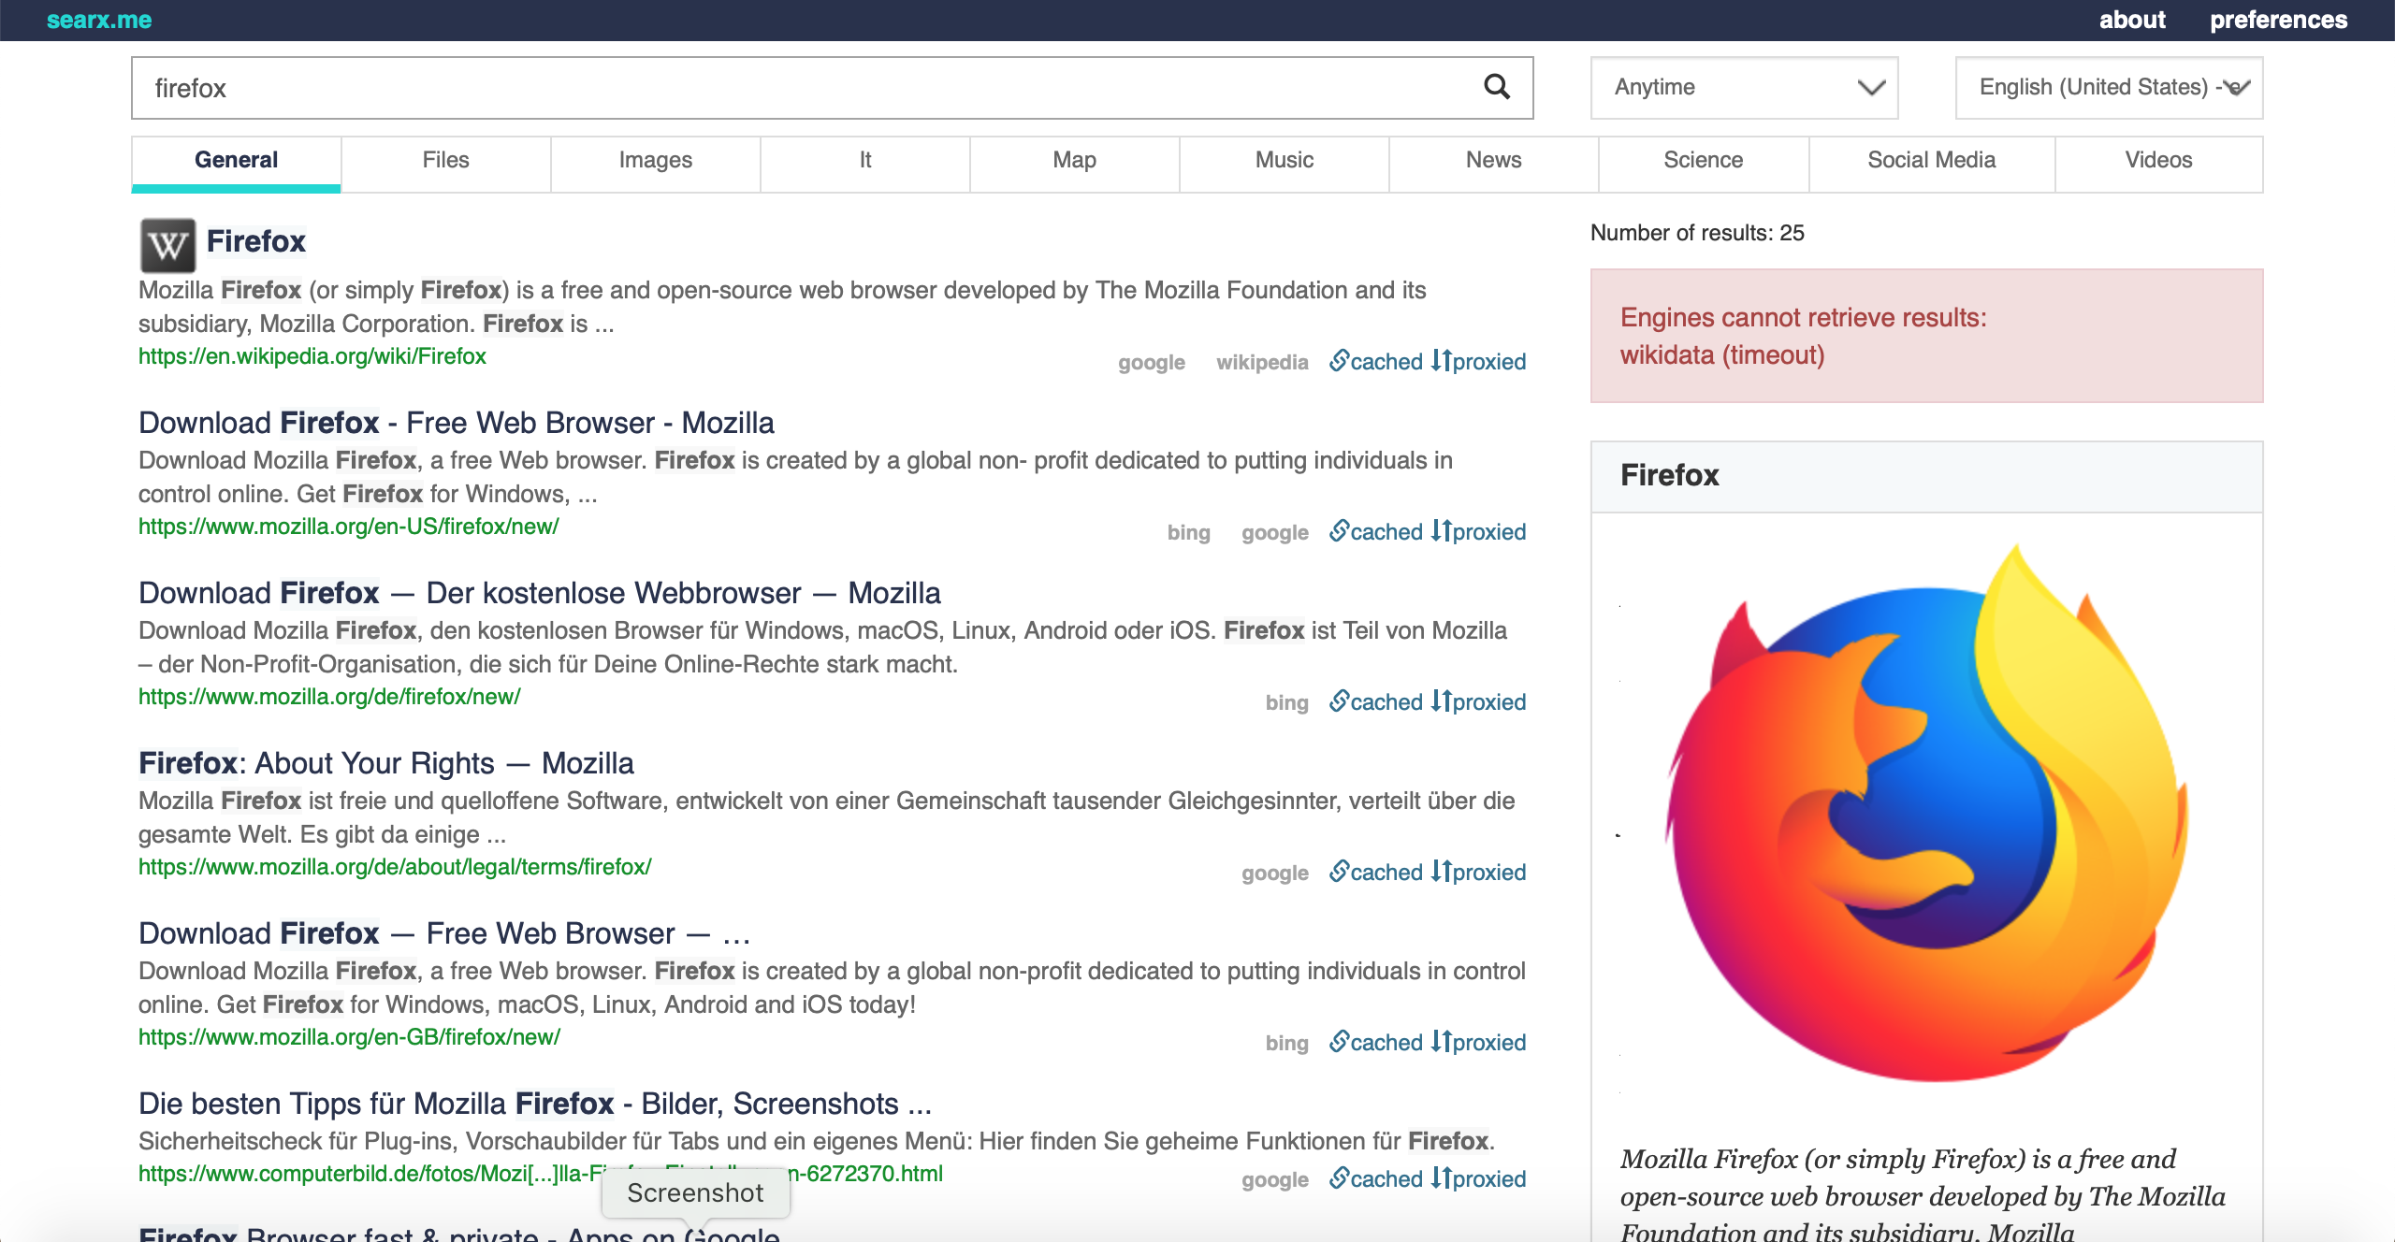Expand the Anytime time range dropdown
The width and height of the screenshot is (2395, 1242).
pyautogui.click(x=1744, y=87)
